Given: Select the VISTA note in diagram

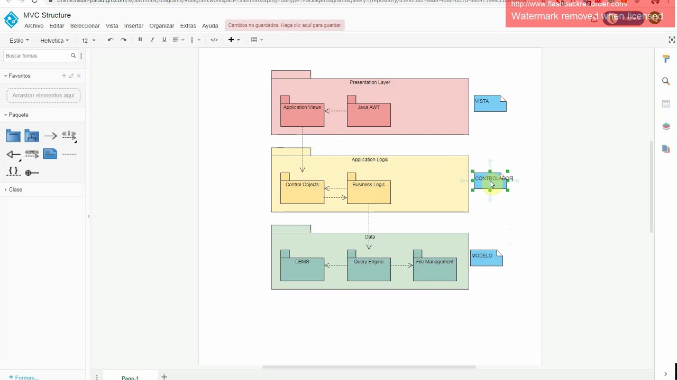Looking at the screenshot, I should pos(490,103).
